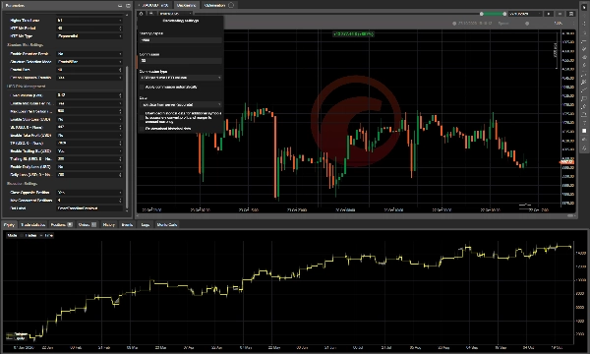Click the circular icon right of the Optimization tab

(x=231, y=5)
